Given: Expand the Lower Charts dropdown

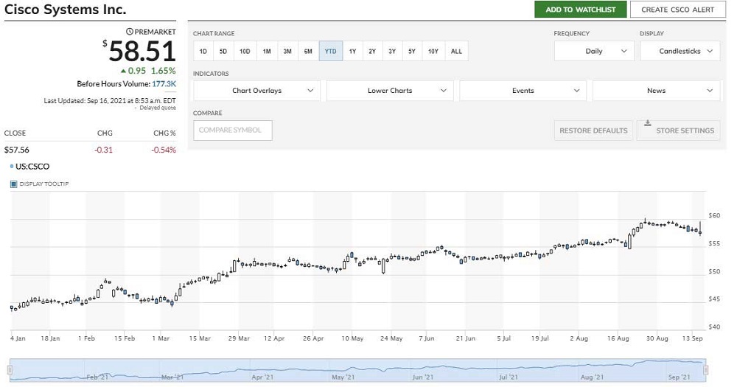Looking at the screenshot, I should coord(390,91).
